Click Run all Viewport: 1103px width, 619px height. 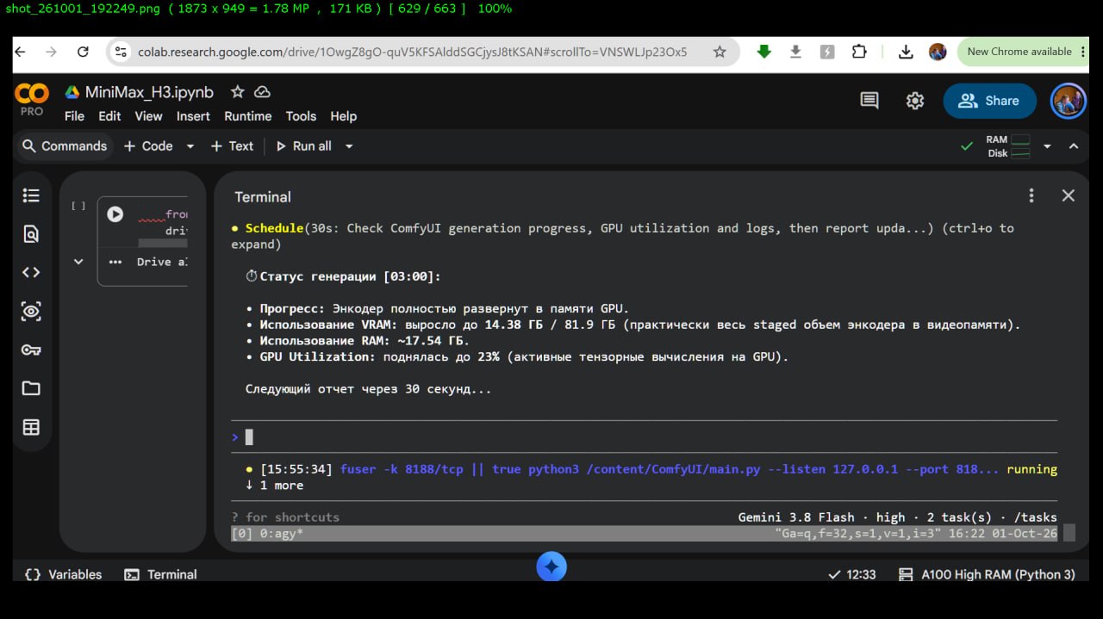[303, 146]
